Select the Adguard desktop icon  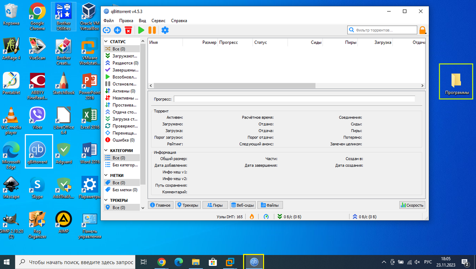(63, 153)
